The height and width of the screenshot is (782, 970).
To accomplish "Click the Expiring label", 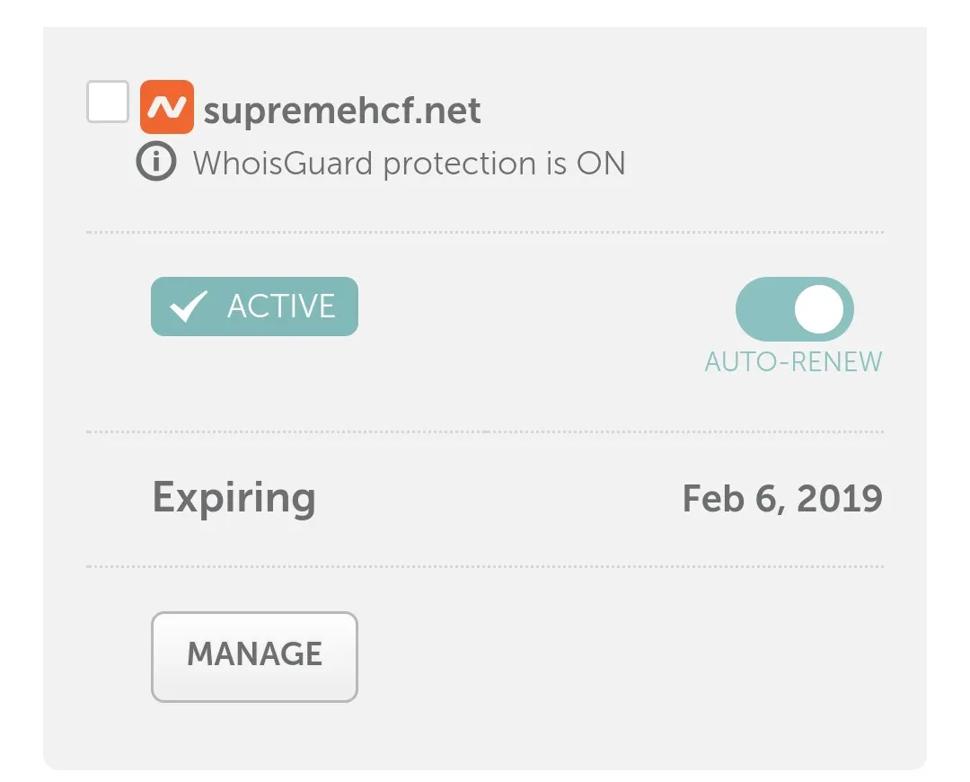I will (x=234, y=497).
